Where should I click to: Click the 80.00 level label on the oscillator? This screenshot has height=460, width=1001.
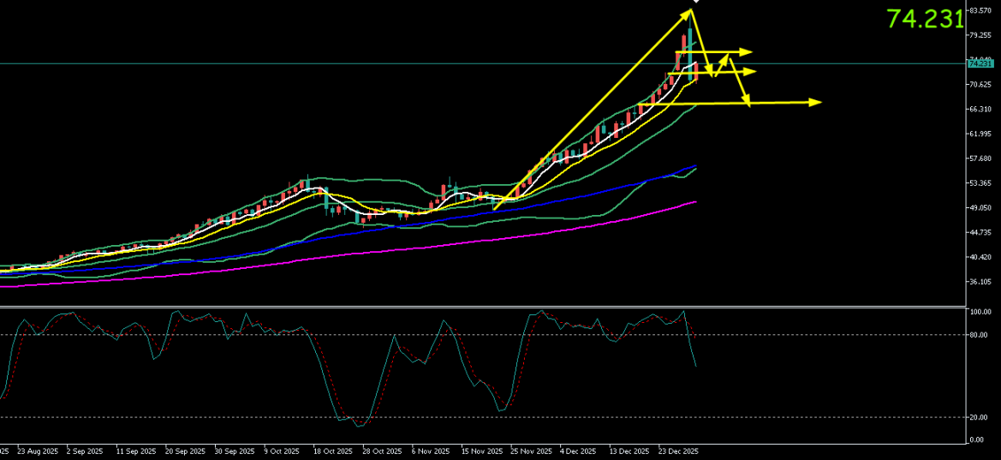click(980, 335)
